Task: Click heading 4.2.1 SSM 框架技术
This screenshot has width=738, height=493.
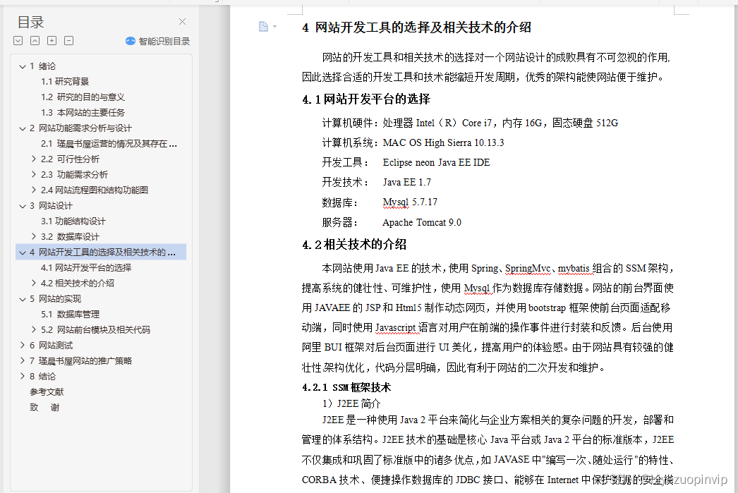Action: [x=346, y=387]
